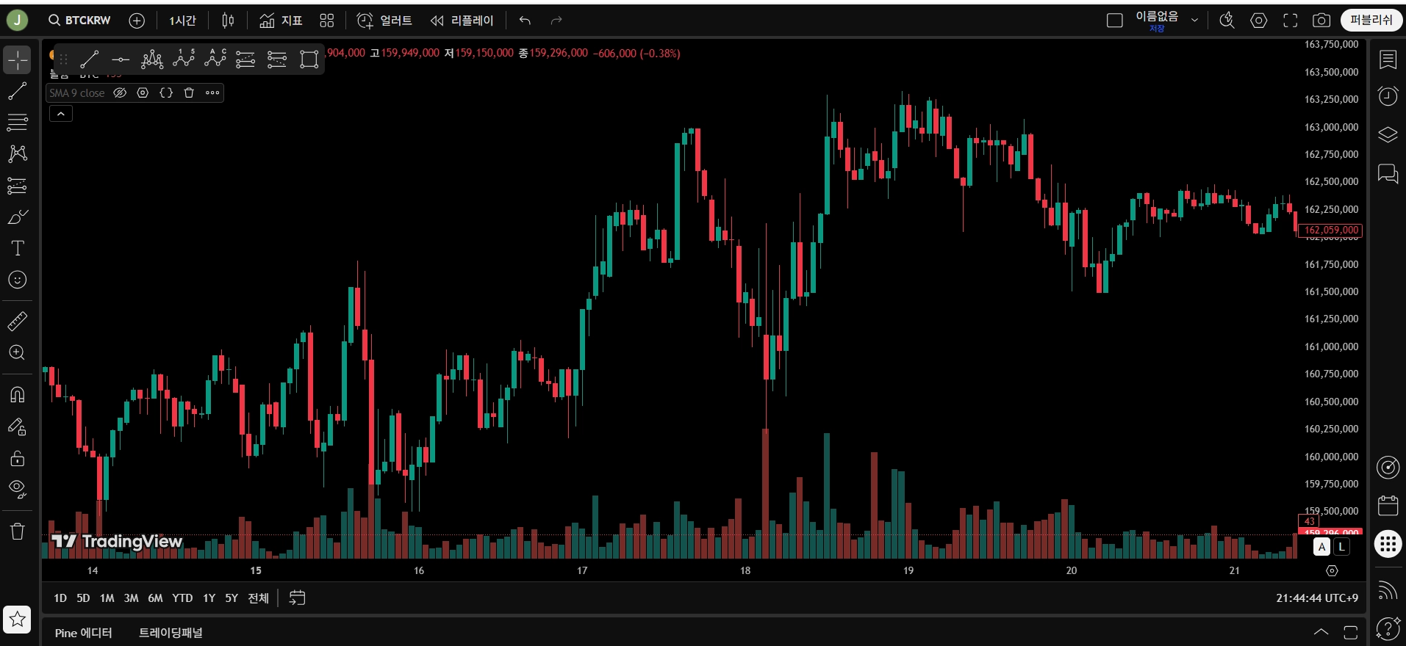Remove drawings with the trash icon
This screenshot has height=646, width=1406.
tap(17, 531)
